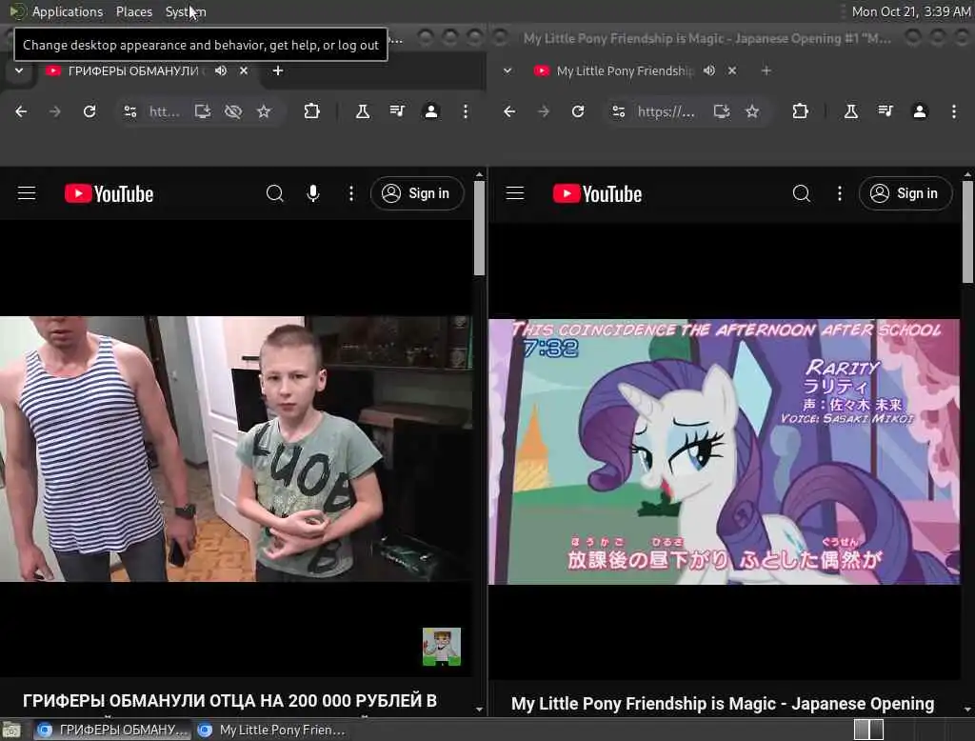The height and width of the screenshot is (741, 975).
Task: Open site info icon in left address bar
Action: coord(129,111)
